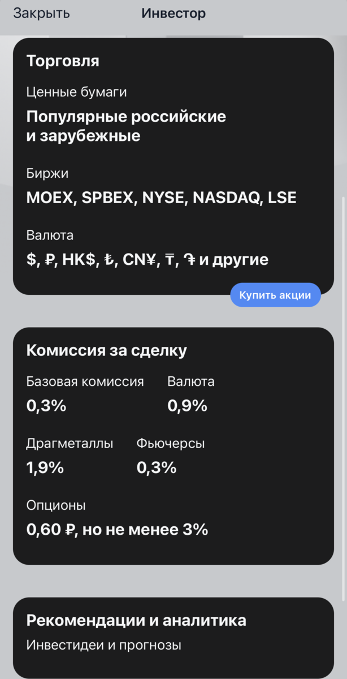Tap the Инвестидеи и прогнозы text
This screenshot has width=347, height=679.
[103, 645]
